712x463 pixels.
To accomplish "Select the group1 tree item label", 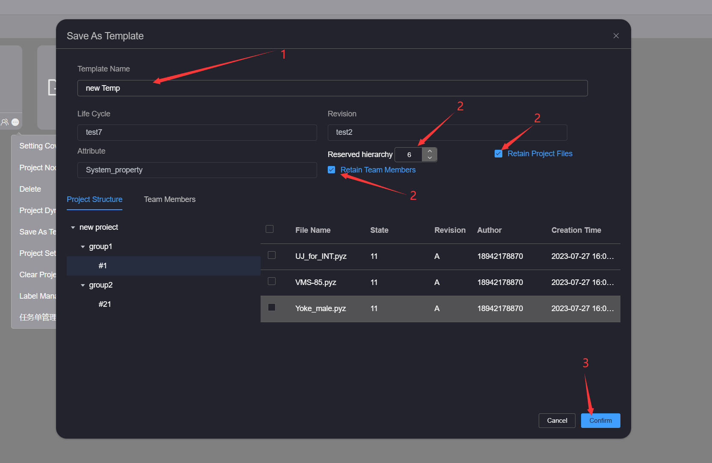I will [x=101, y=246].
